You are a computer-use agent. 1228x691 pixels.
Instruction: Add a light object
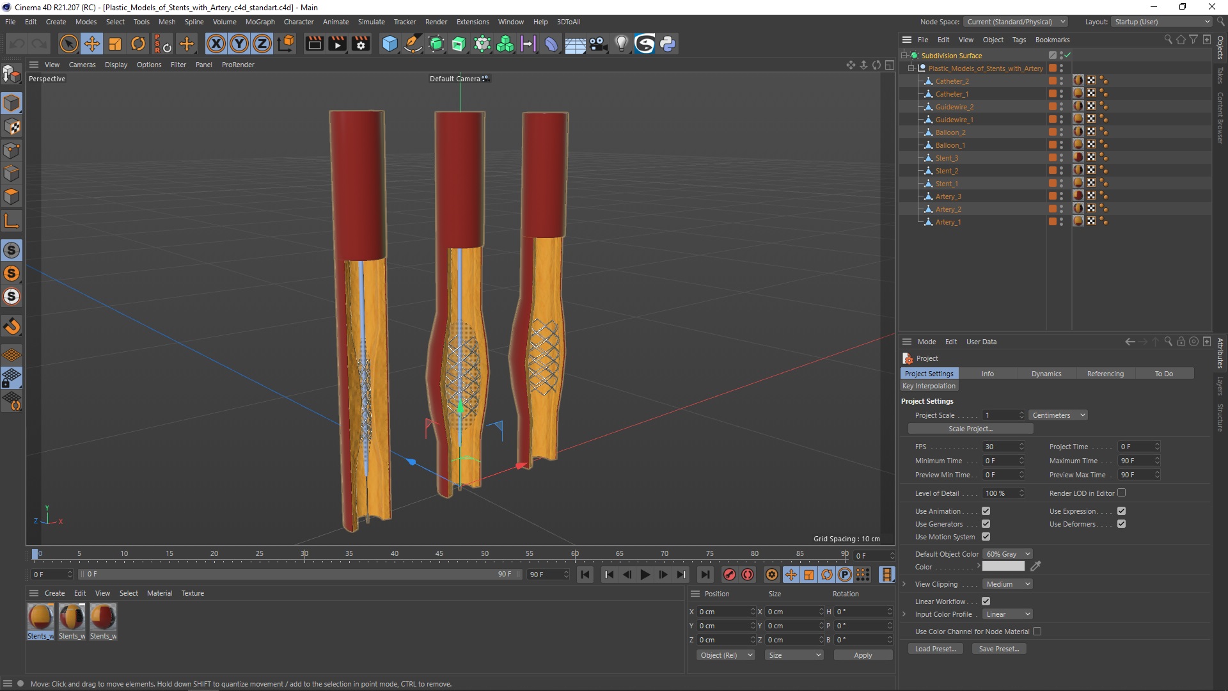(621, 44)
